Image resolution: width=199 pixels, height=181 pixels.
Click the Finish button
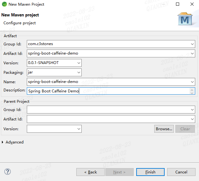point(150,172)
